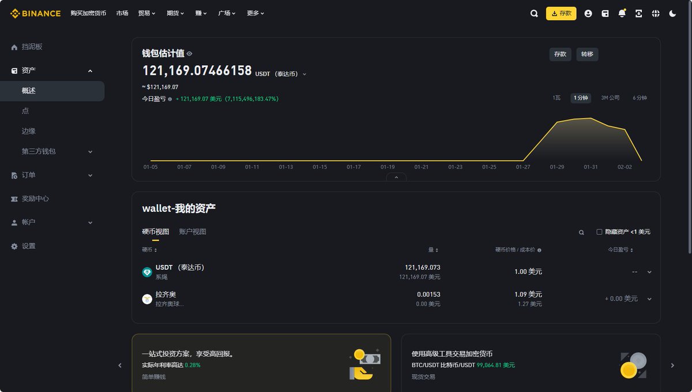The image size is (692, 392).
Task: Open the 贸易 dropdown menu
Action: (x=146, y=13)
